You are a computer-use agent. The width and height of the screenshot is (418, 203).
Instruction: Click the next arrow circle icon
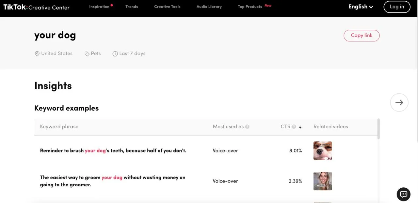pos(399,102)
